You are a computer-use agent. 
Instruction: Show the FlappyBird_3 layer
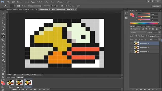click(131, 43)
